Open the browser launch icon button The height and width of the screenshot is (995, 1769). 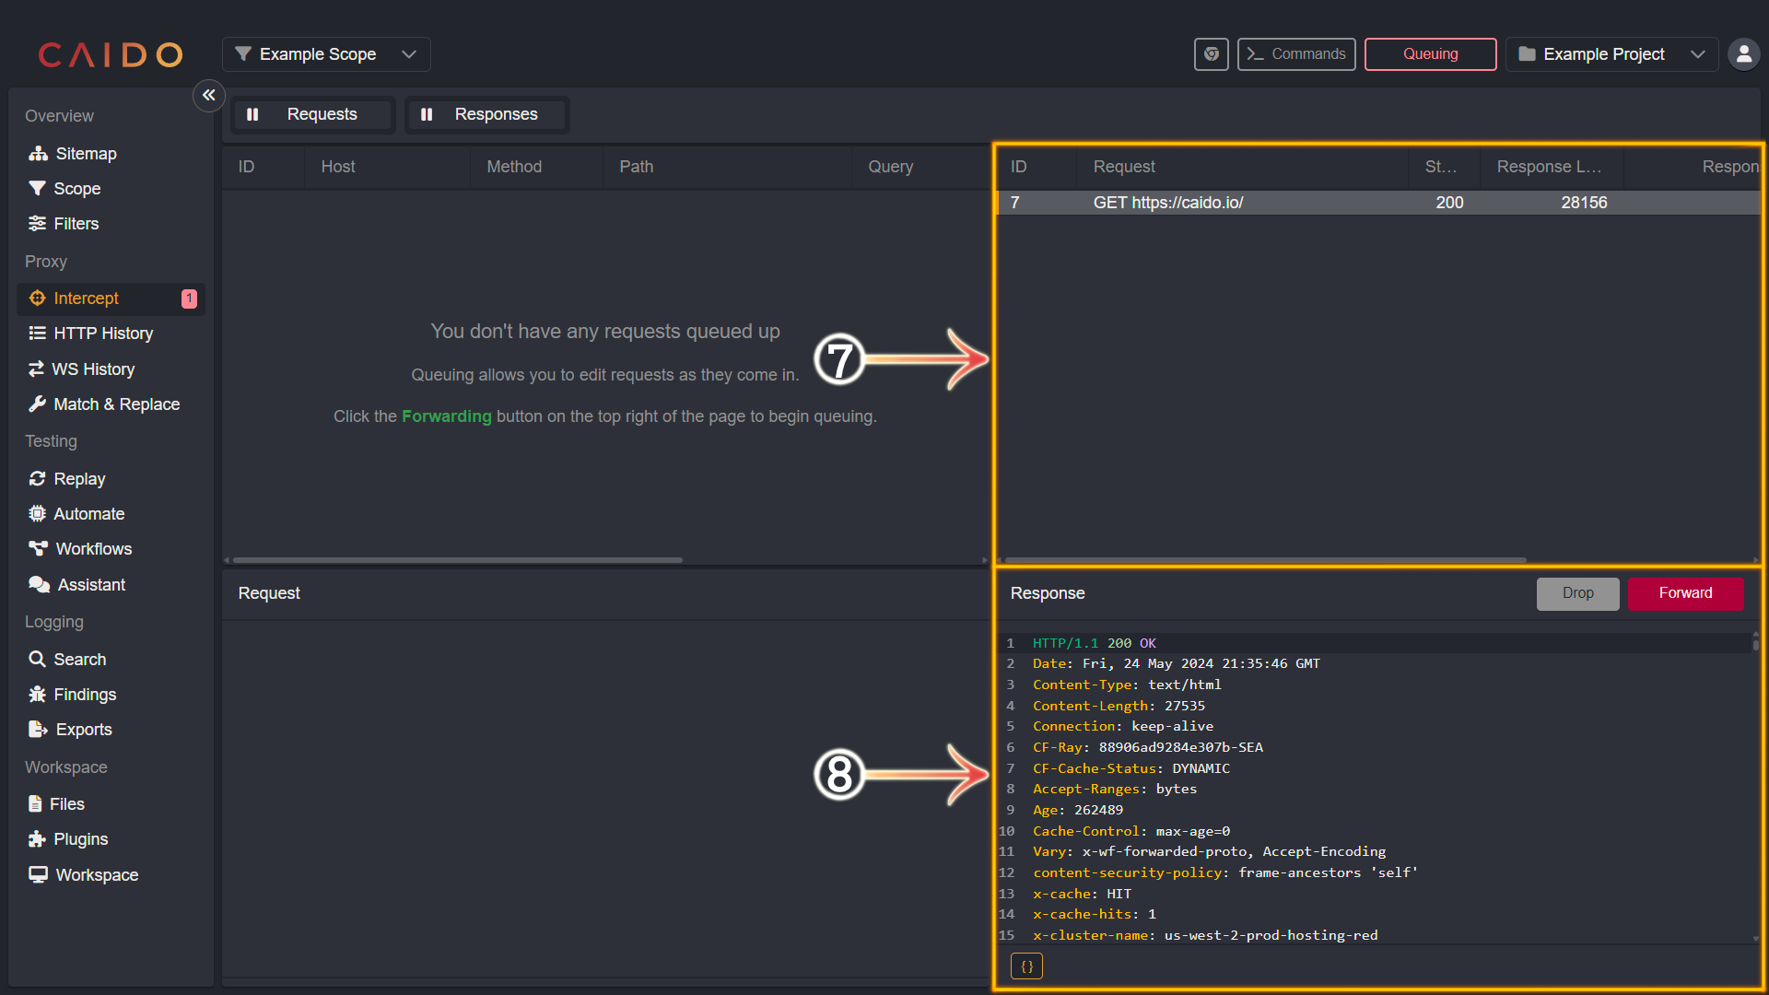(x=1211, y=54)
